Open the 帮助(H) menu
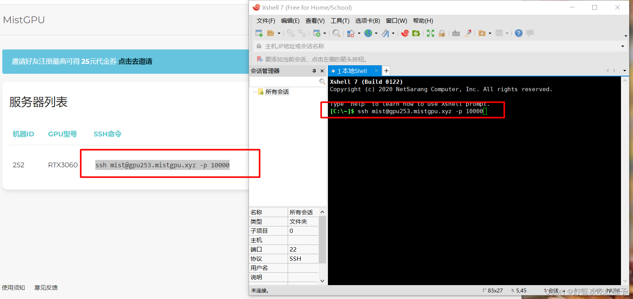This screenshot has width=633, height=299. [x=423, y=21]
